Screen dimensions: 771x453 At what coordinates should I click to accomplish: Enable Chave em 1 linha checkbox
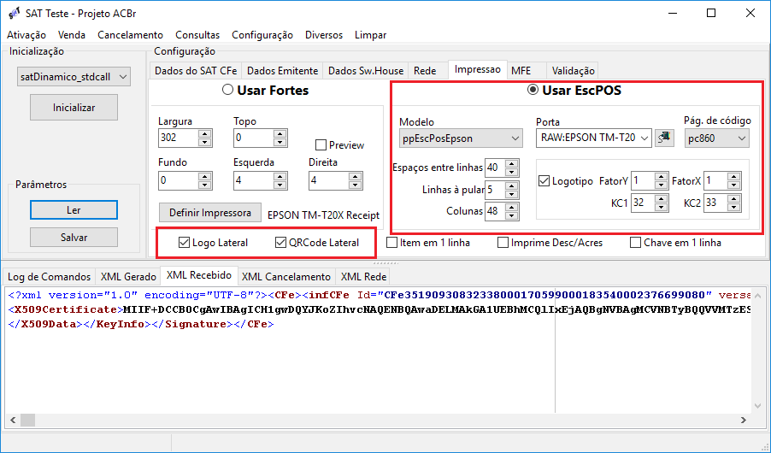pos(635,243)
